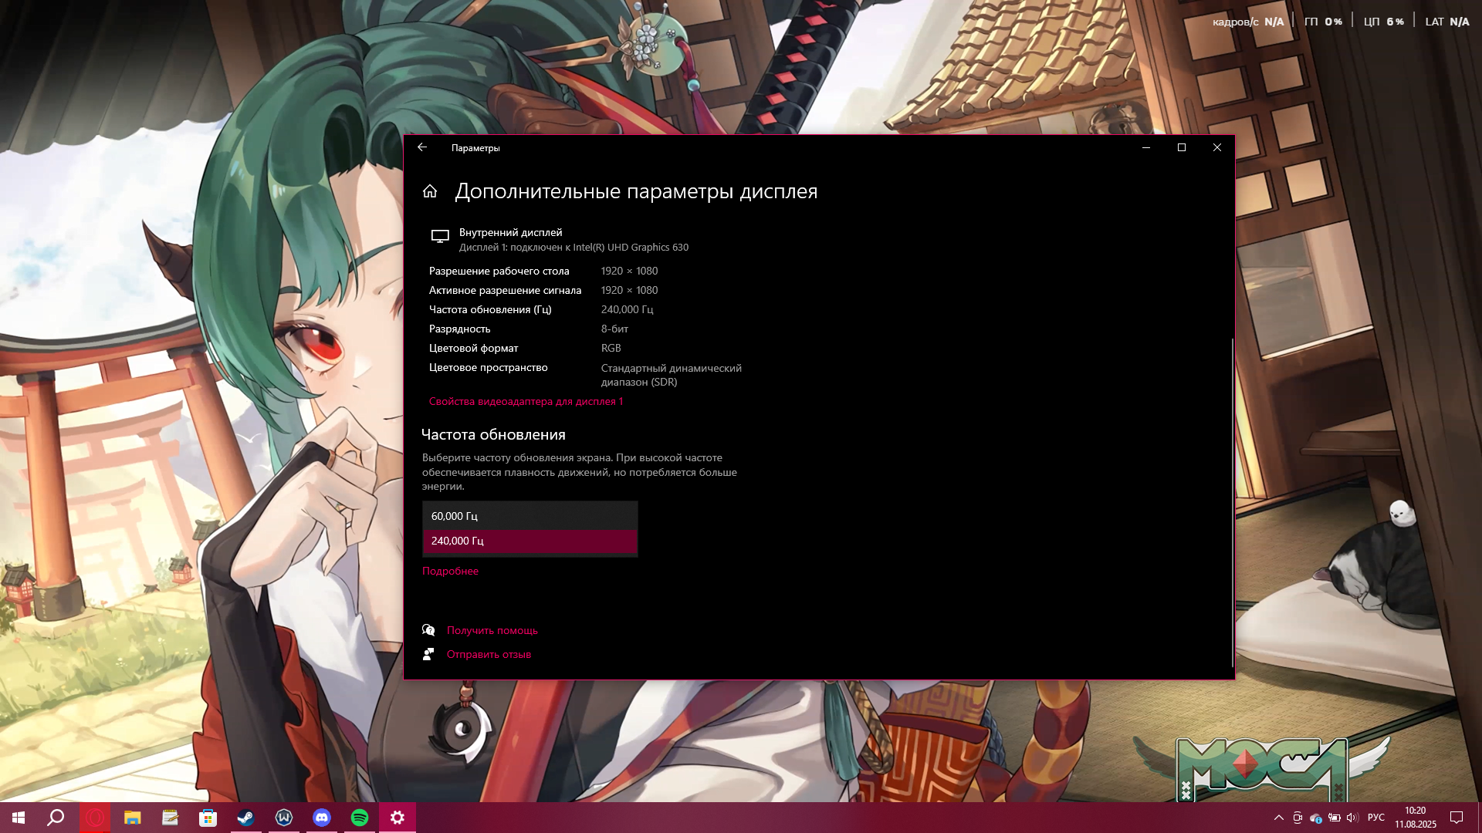This screenshot has width=1482, height=833.
Task: Switch input language via РУС indicator
Action: (x=1376, y=818)
